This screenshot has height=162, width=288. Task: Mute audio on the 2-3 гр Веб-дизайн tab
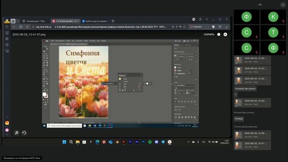[x=76, y=21]
